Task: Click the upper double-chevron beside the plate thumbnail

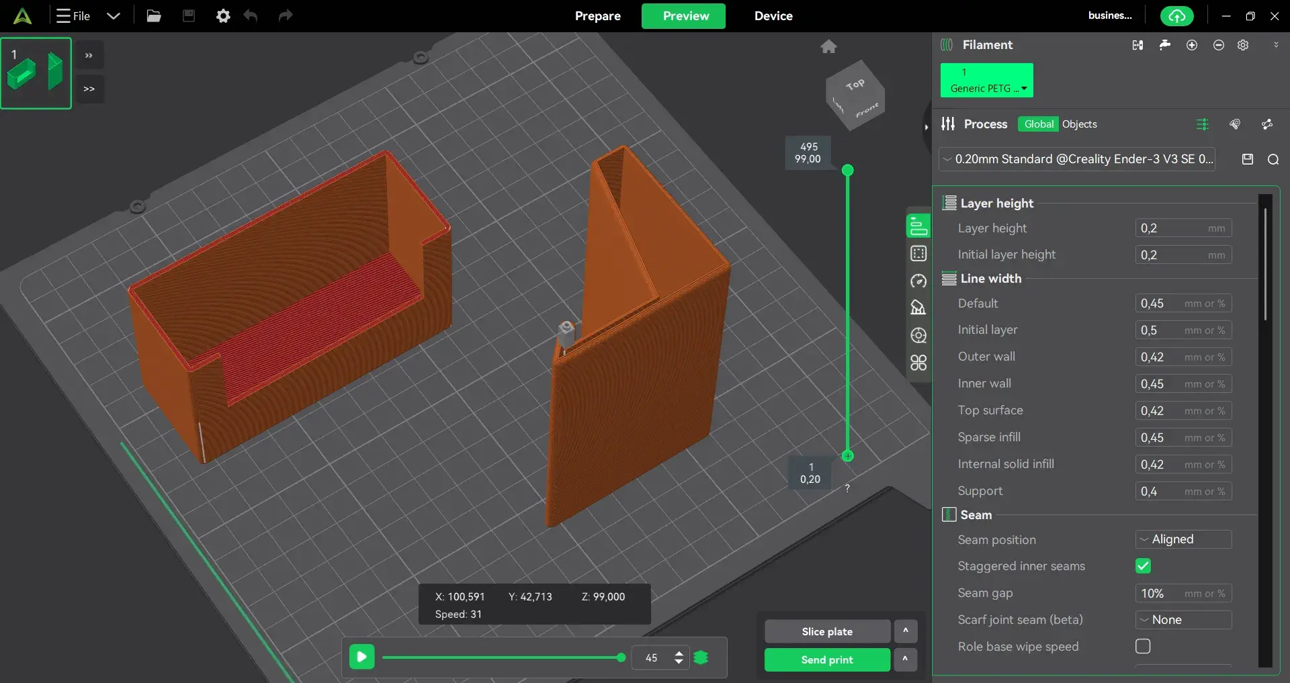Action: click(x=89, y=56)
